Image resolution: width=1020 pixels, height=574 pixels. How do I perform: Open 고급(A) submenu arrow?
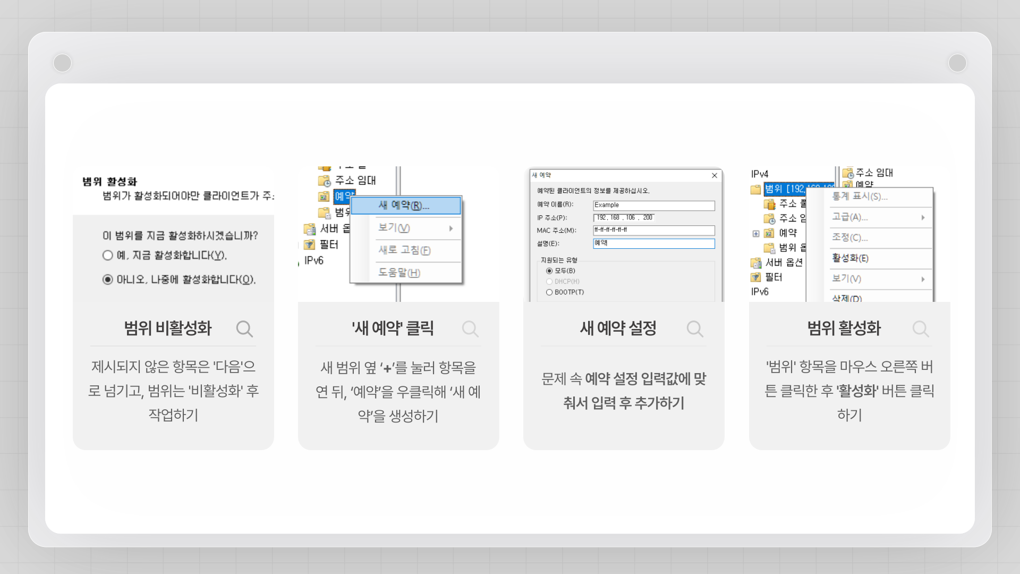point(923,217)
